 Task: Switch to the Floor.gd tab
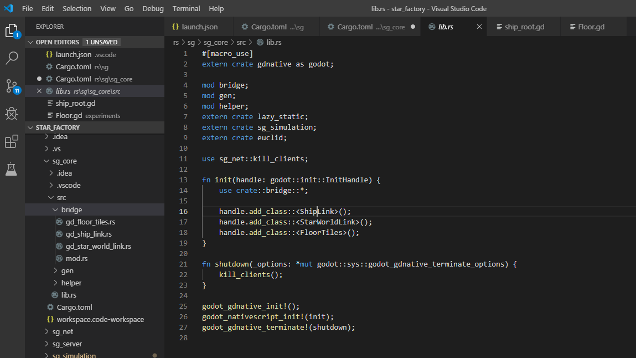coord(590,26)
